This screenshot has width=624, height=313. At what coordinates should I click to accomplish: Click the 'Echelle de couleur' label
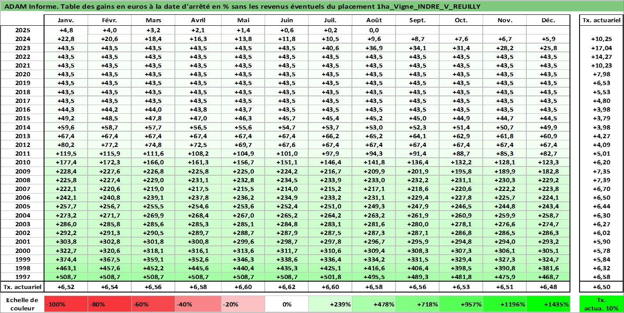click(23, 304)
